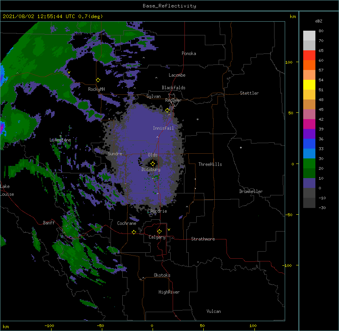This screenshot has height=331, width=339.
Task: Click the HighRiver town label
Action: [x=169, y=292]
